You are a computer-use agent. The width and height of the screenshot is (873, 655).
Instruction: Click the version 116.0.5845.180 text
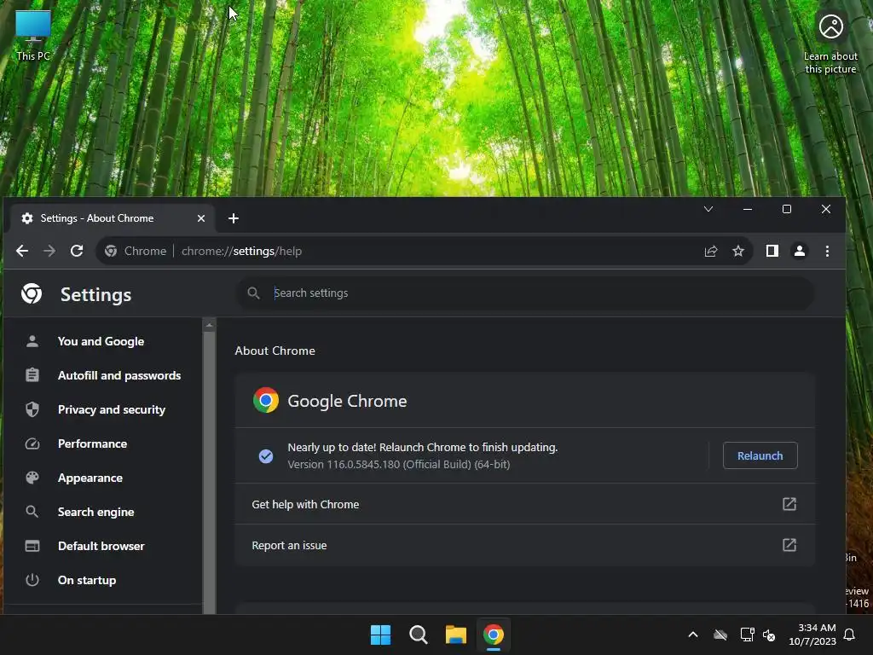pyautogui.click(x=399, y=465)
